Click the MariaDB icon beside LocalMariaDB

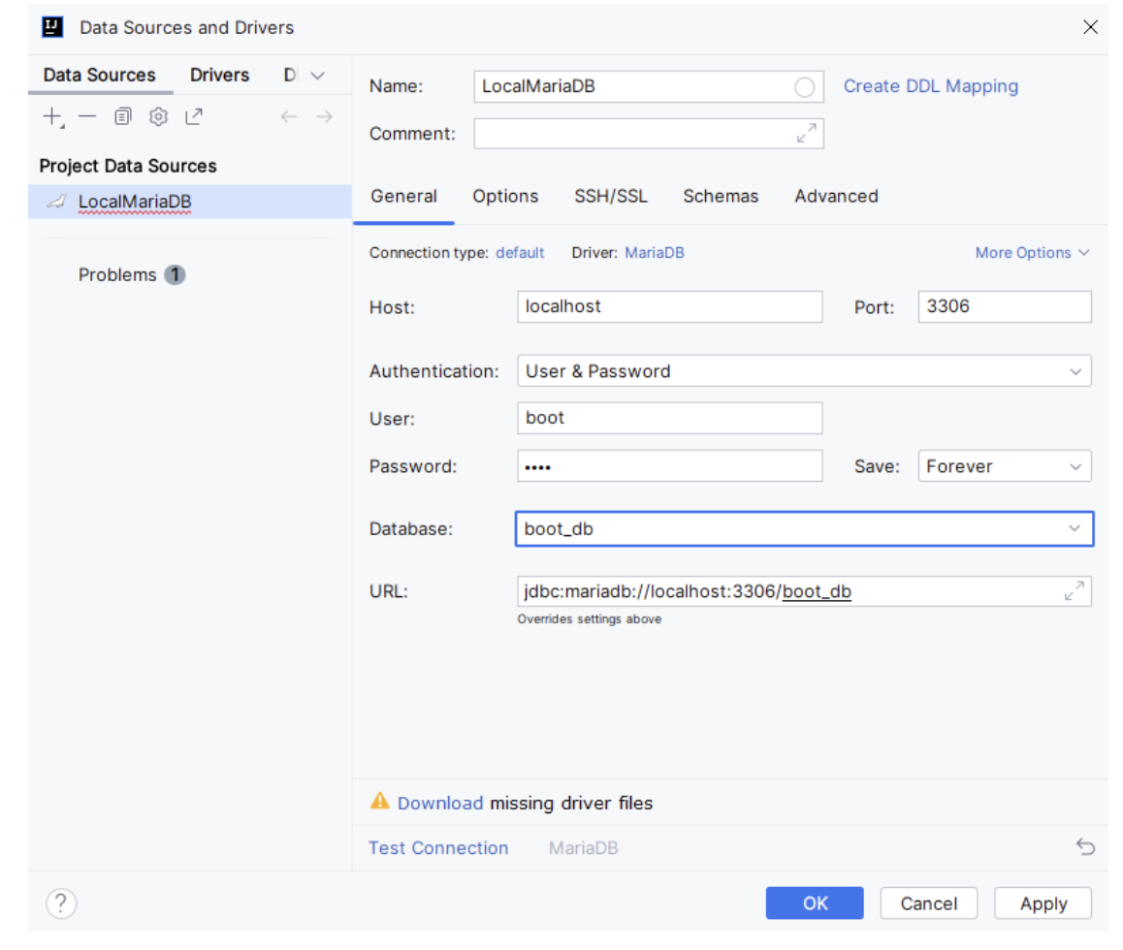pos(56,202)
